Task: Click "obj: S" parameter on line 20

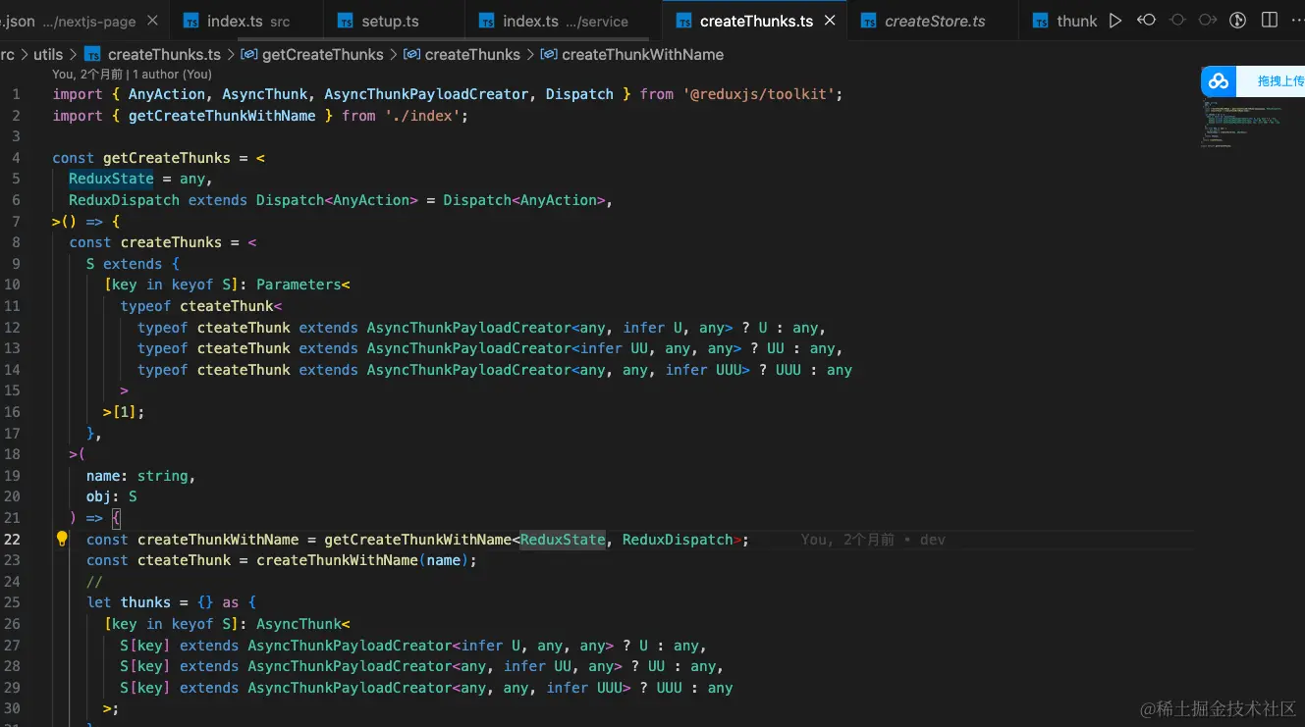Action: [112, 496]
